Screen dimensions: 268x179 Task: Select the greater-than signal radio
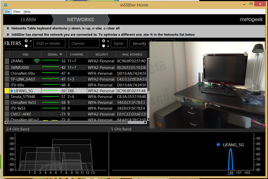point(104,41)
